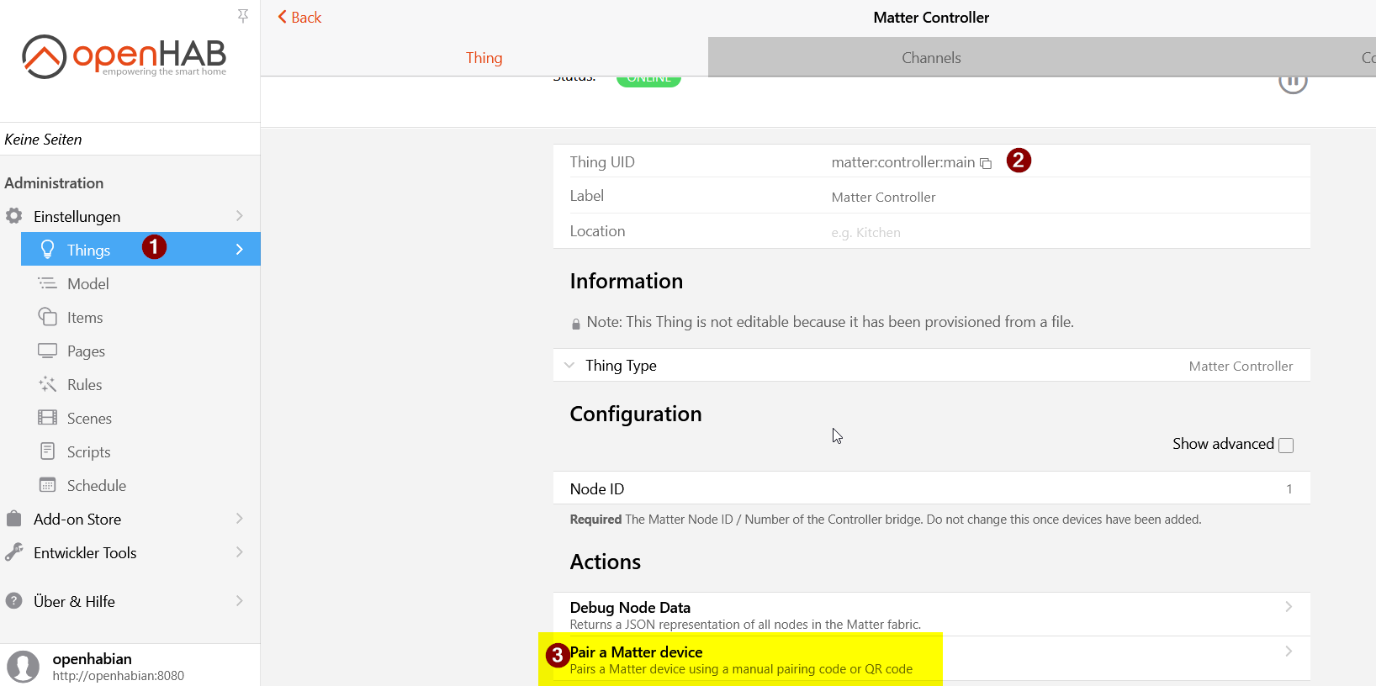Click the Rules sparkle icon
Viewport: 1376px width, 686px height.
[x=48, y=384]
